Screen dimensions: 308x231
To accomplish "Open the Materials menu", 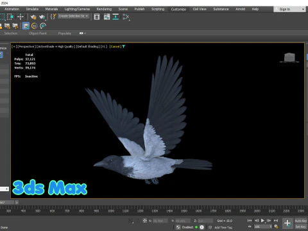I will click(51, 9).
